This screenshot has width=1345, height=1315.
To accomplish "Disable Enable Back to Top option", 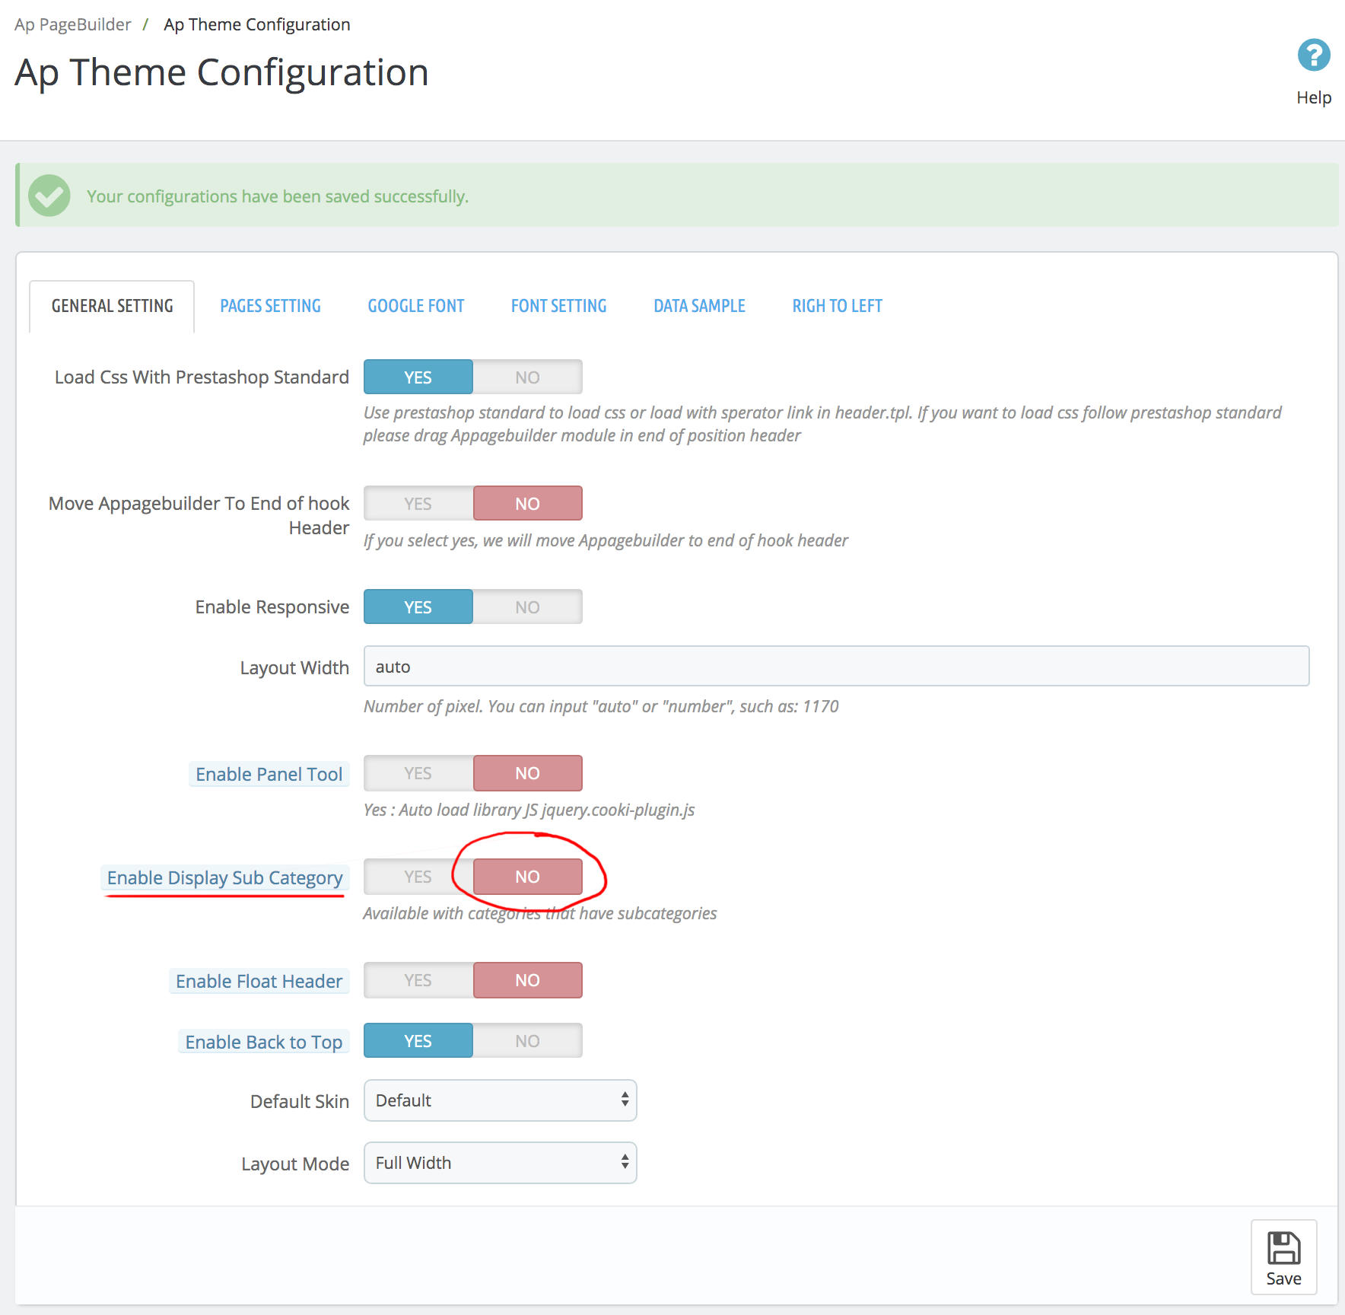I will click(527, 1041).
